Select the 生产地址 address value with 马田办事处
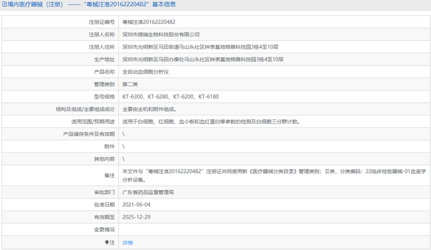Screen dimensions: 431x250 point(203,59)
